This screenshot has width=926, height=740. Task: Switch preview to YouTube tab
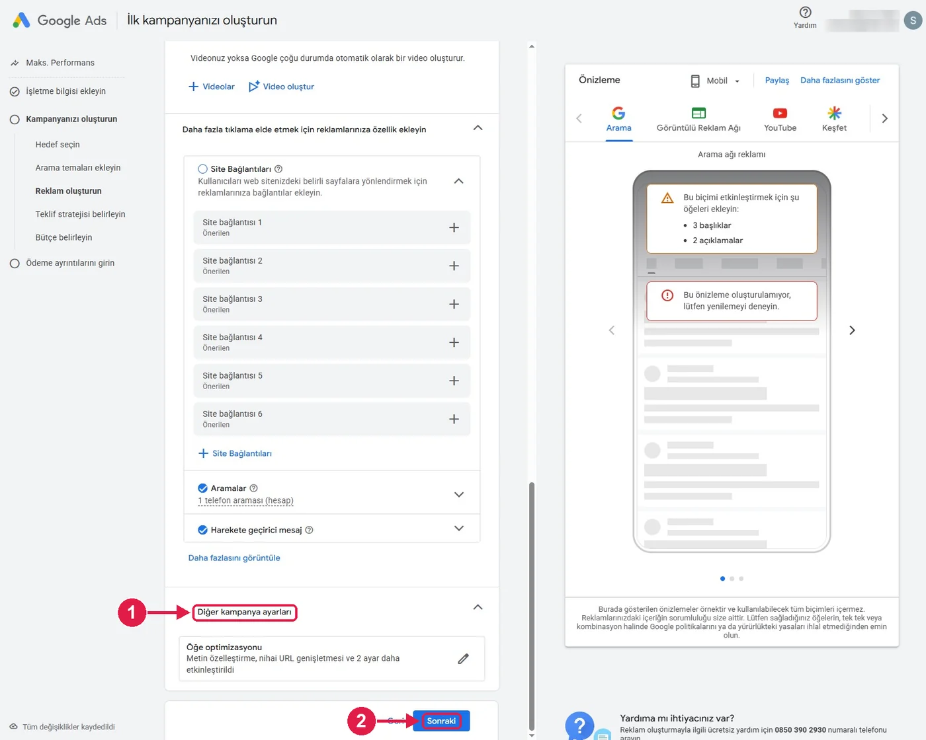780,120
